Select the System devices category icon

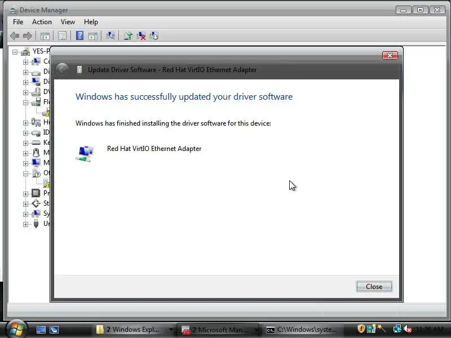point(36,214)
